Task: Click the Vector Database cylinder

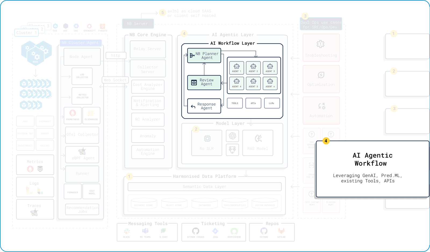Action: click(x=265, y=203)
